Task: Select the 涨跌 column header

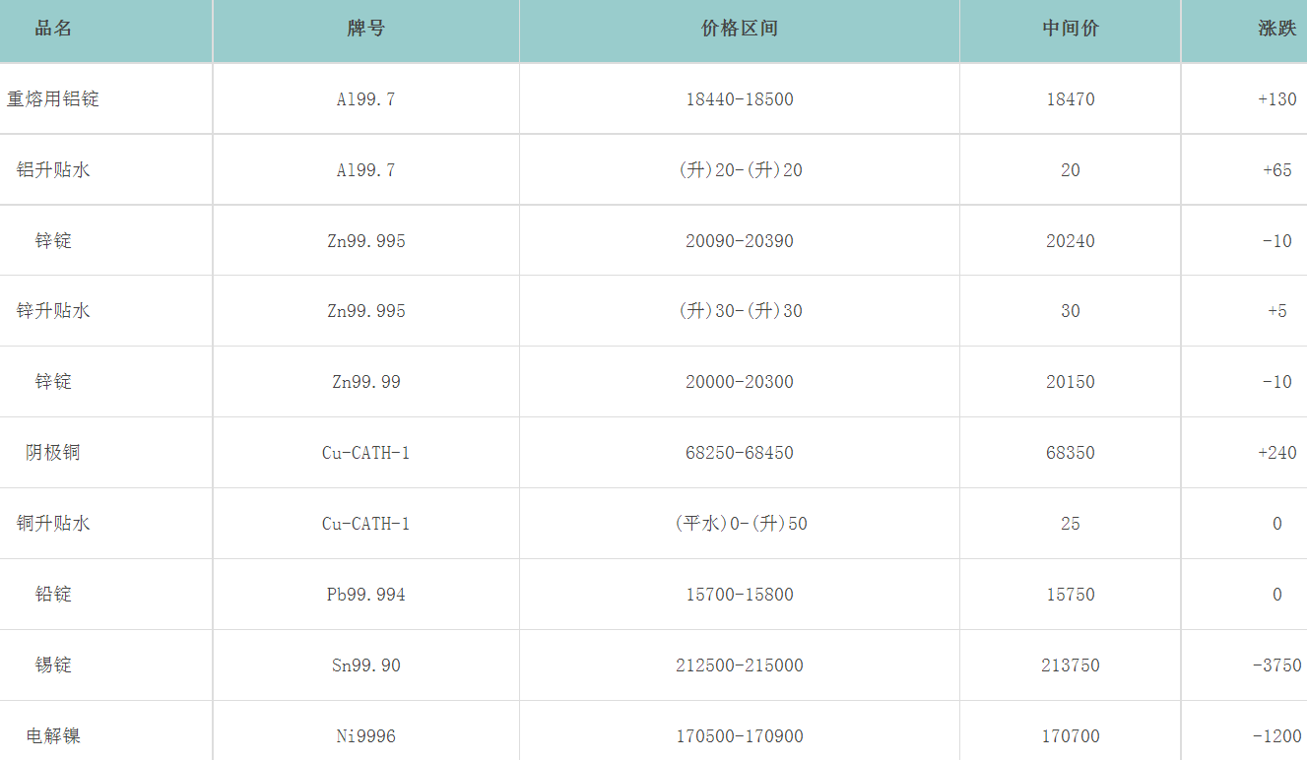Action: [1276, 29]
